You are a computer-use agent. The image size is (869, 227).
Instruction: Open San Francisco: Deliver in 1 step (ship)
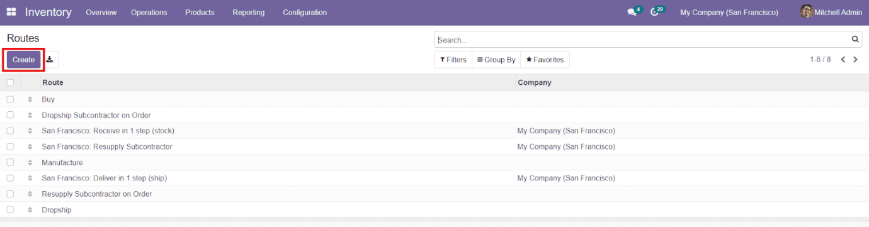click(x=105, y=178)
